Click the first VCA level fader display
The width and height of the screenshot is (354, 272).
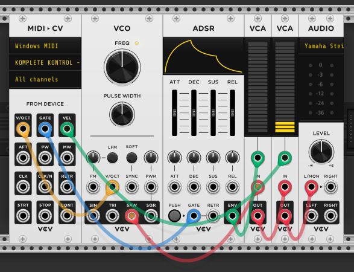pos(258,88)
